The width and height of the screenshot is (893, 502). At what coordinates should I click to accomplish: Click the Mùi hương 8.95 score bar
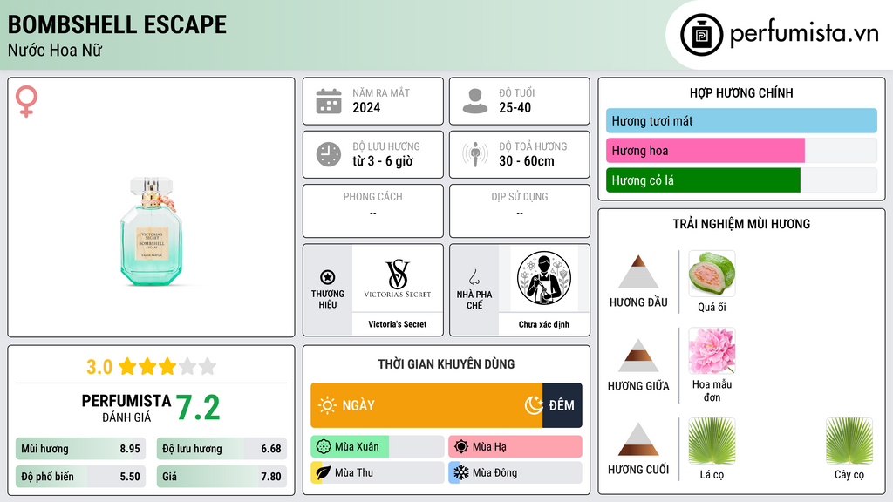click(81, 449)
